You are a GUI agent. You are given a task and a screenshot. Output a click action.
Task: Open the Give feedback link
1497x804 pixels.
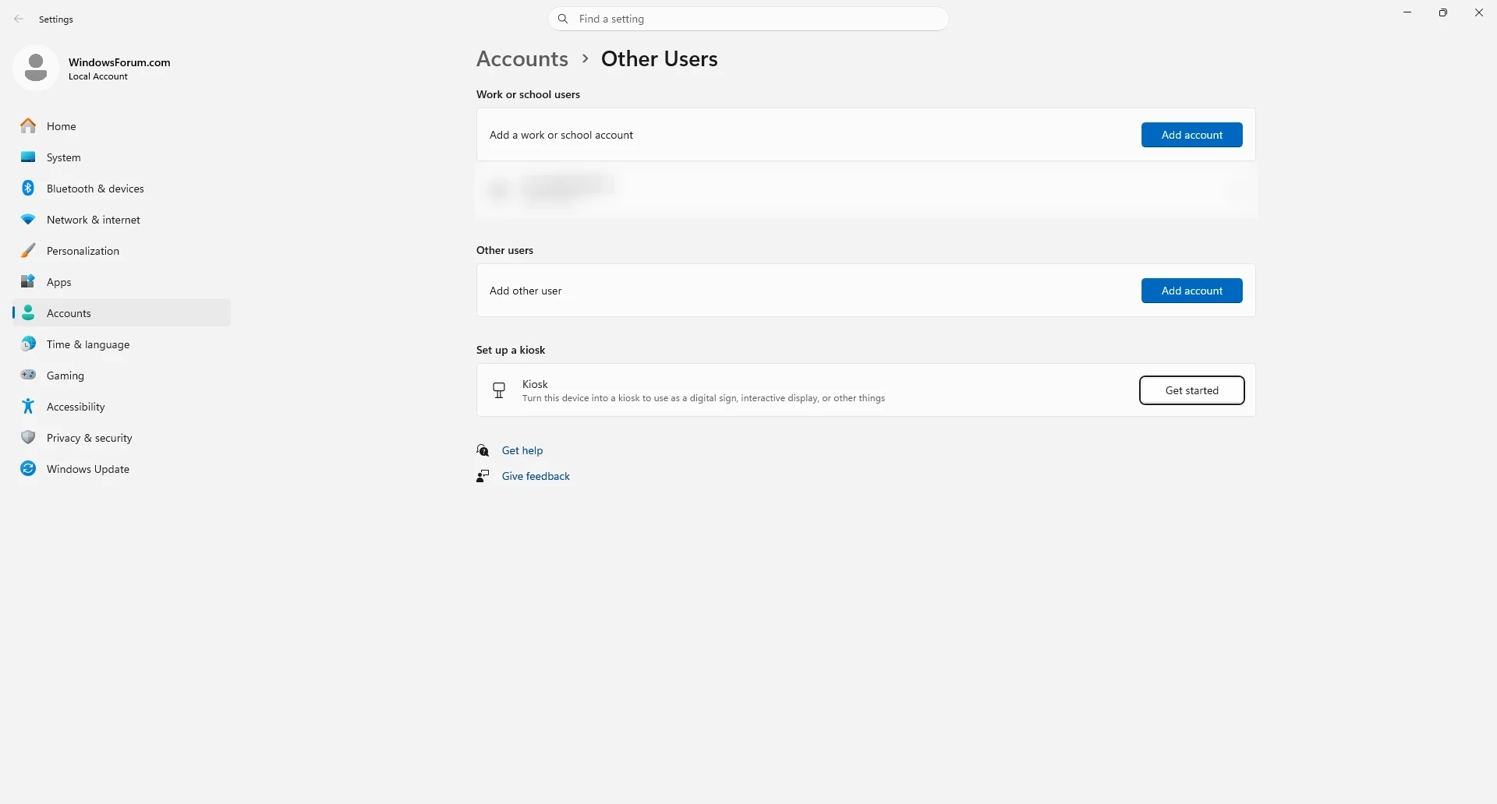[x=536, y=476]
